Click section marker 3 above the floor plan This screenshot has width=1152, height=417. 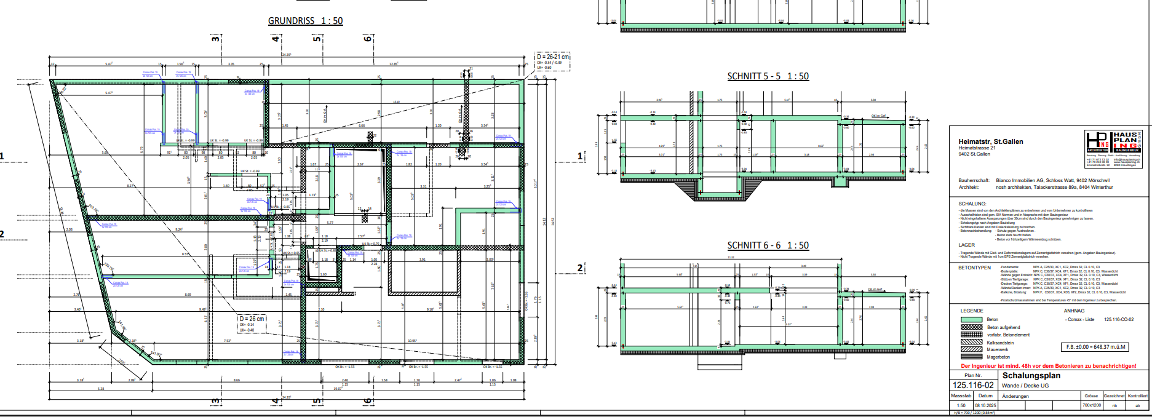[x=215, y=39]
